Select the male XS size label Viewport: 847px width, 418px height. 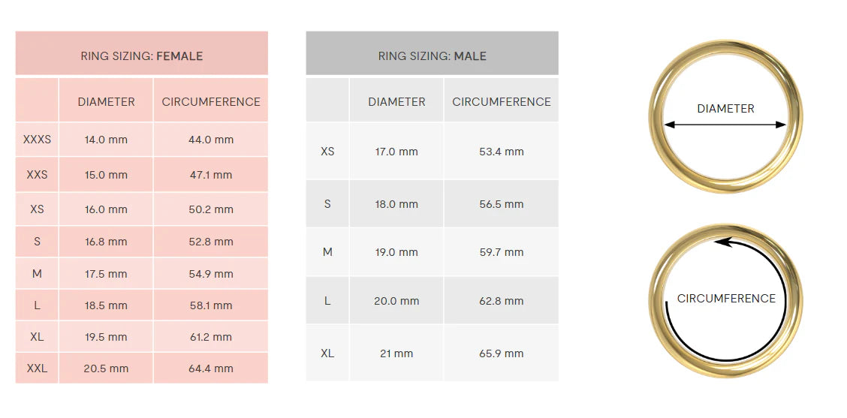(327, 151)
